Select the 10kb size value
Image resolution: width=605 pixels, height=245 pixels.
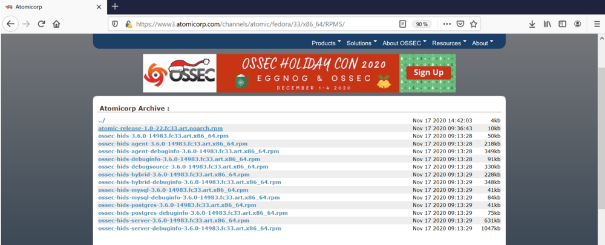[494, 129]
